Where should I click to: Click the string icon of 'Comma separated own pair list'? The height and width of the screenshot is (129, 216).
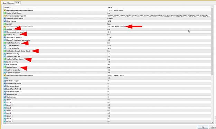pyautogui.click(x=5, y=16)
